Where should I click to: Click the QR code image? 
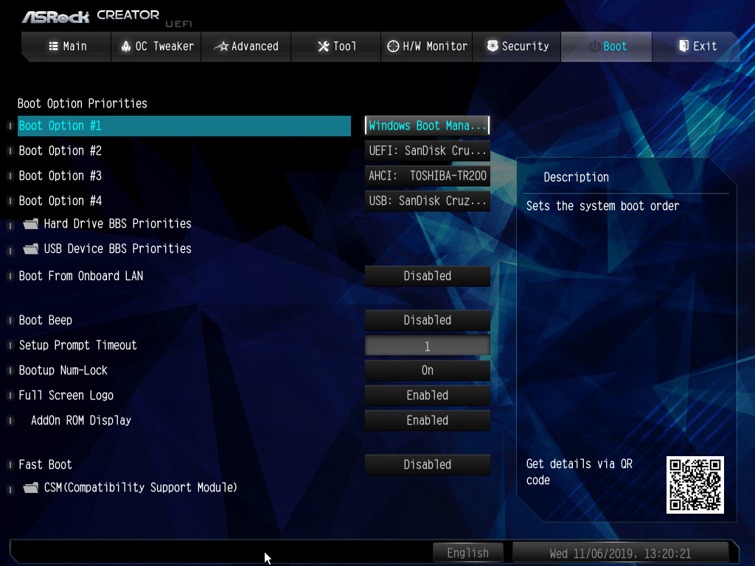click(695, 484)
